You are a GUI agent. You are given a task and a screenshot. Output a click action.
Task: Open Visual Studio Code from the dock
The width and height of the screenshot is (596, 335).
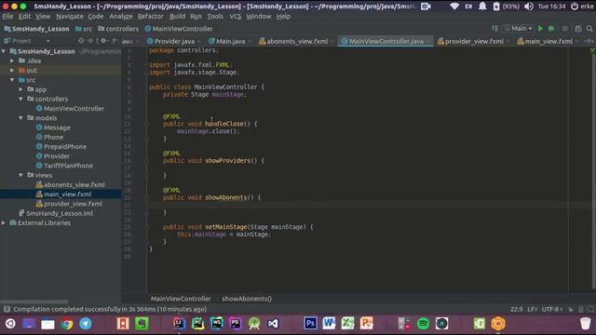[273, 324]
